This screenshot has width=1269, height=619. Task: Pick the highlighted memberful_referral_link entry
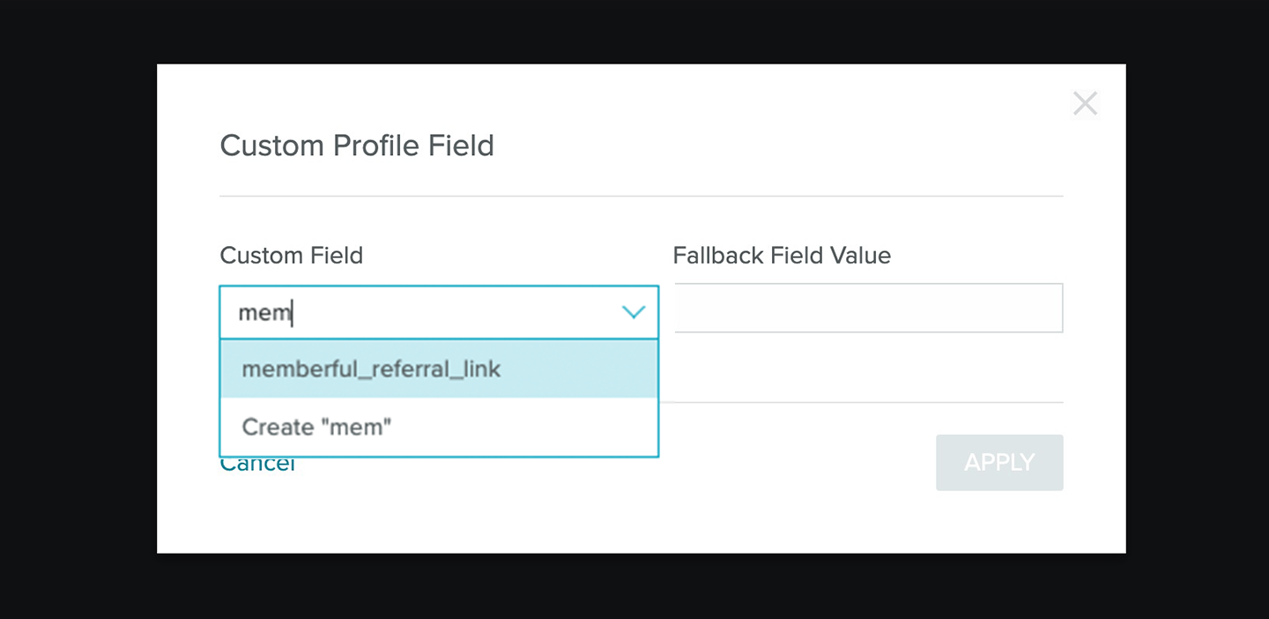pos(371,369)
